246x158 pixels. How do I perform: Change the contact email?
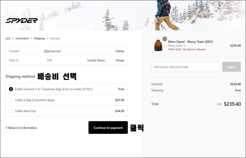pos(120,51)
